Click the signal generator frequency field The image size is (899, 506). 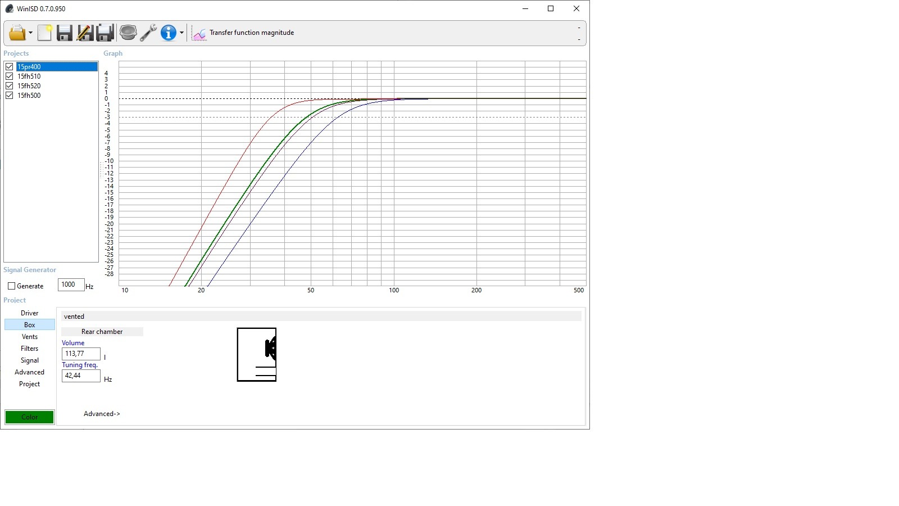point(71,285)
